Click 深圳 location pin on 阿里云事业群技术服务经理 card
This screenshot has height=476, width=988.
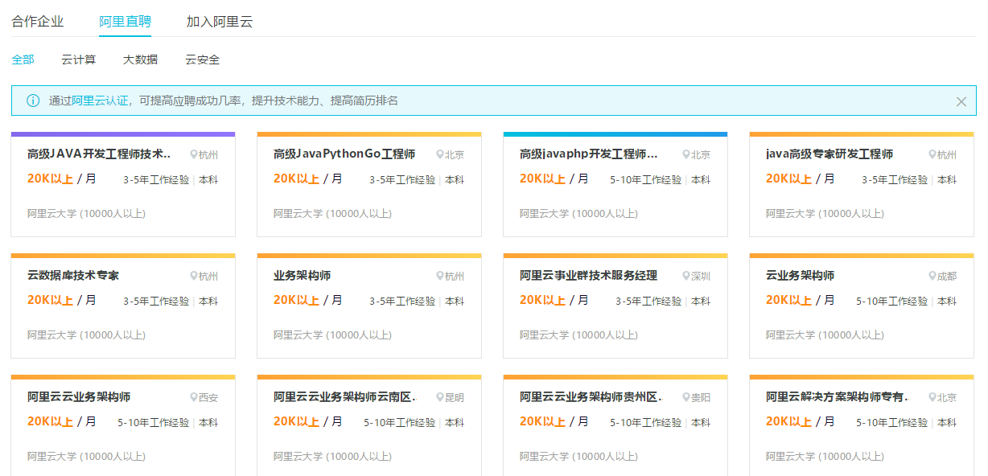[686, 276]
